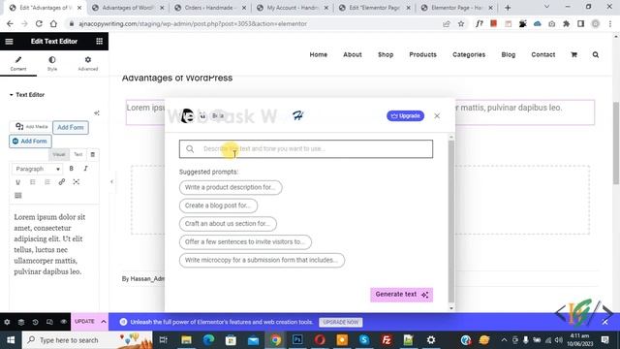Select 'Write microcopy for a submission form' prompt
This screenshot has height=349, width=620.
pyautogui.click(x=262, y=260)
